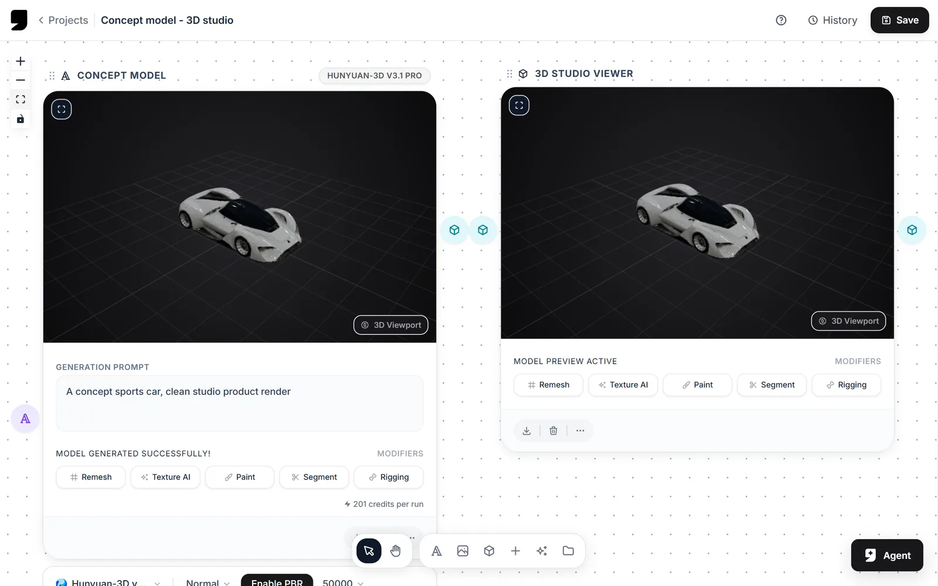Viewport: 938px width, 586px height.
Task: Add a text node from toolbar
Action: point(437,551)
